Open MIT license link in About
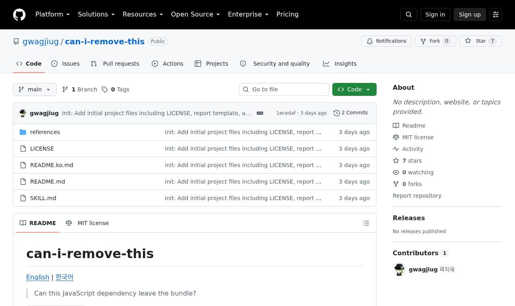This screenshot has height=306, width=515. click(413, 137)
